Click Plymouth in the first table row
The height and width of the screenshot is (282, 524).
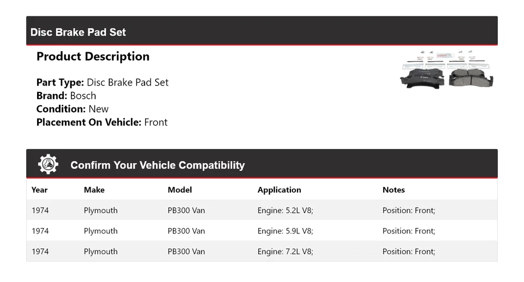pos(100,211)
